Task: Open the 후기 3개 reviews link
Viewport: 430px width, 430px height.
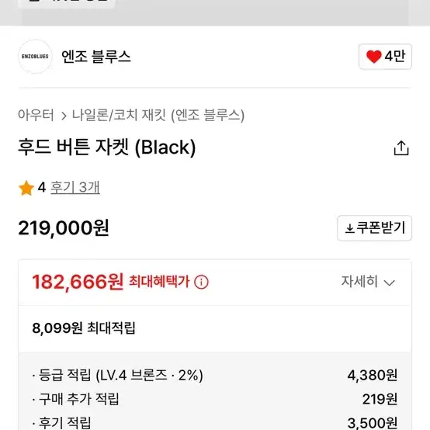Action: click(75, 188)
